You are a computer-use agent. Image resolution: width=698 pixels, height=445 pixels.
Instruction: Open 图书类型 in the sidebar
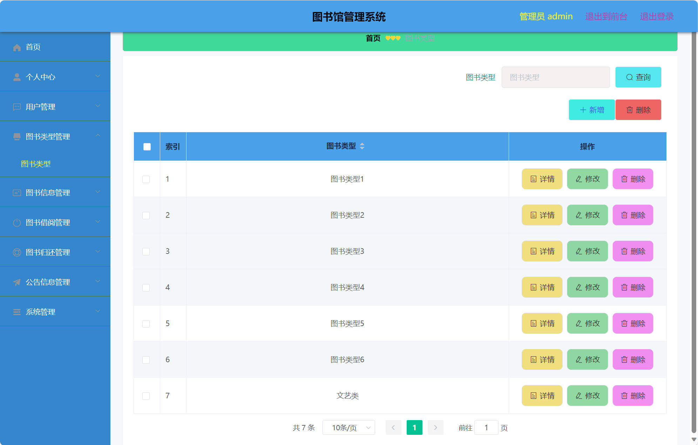click(35, 163)
